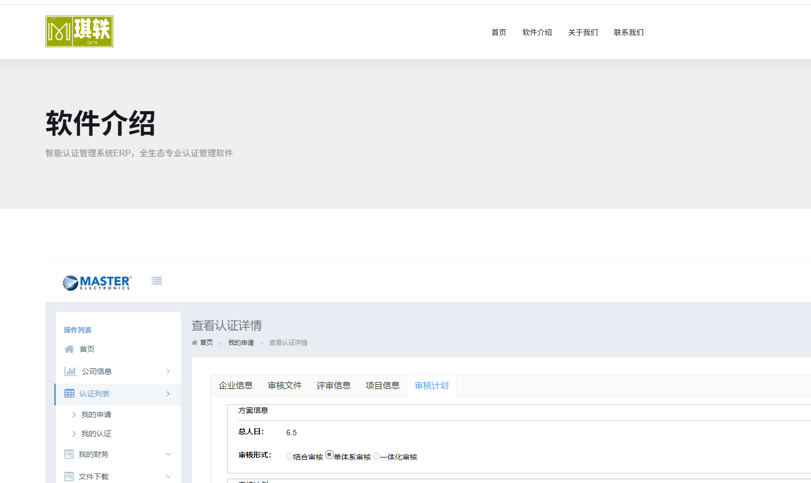Select the 一体化审核 radio button
Image resolution: width=811 pixels, height=483 pixels.
click(376, 456)
